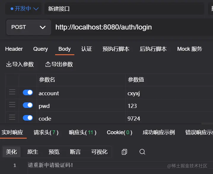This screenshot has width=213, height=174.
Task: Select the 断言 response view
Action: tap(75, 152)
